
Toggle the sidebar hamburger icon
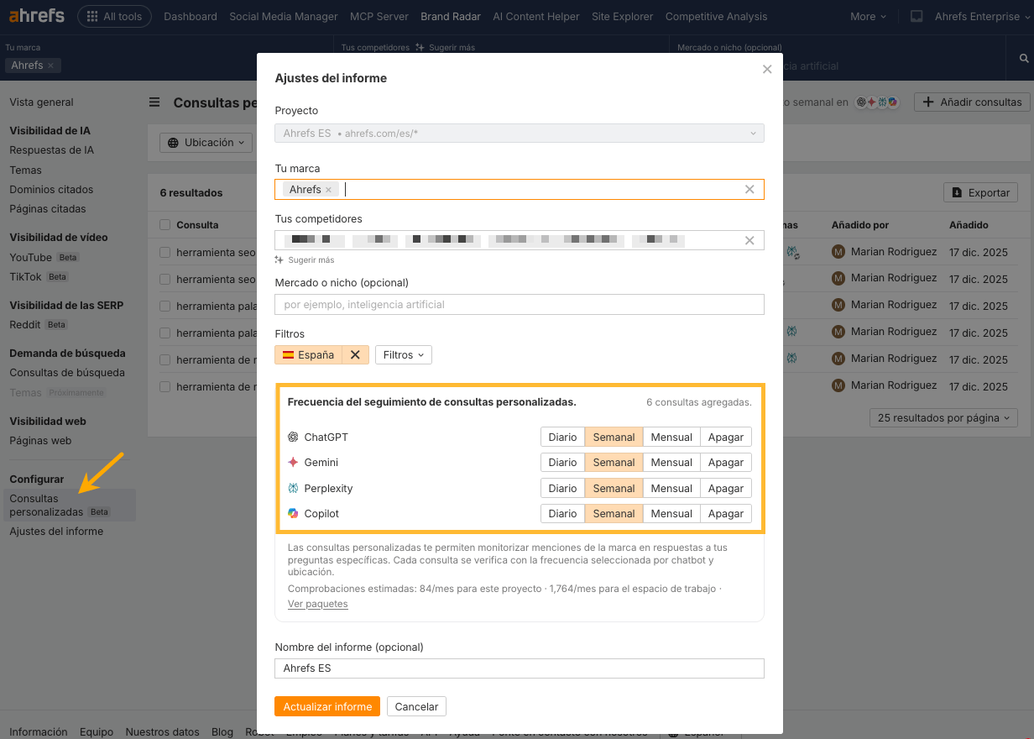coord(154,102)
